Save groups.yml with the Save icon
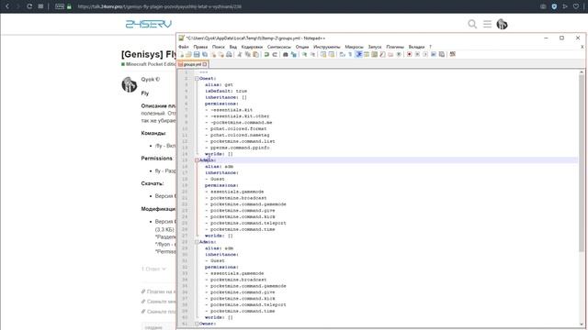Viewport: 588px width, 330px height. pos(197,55)
